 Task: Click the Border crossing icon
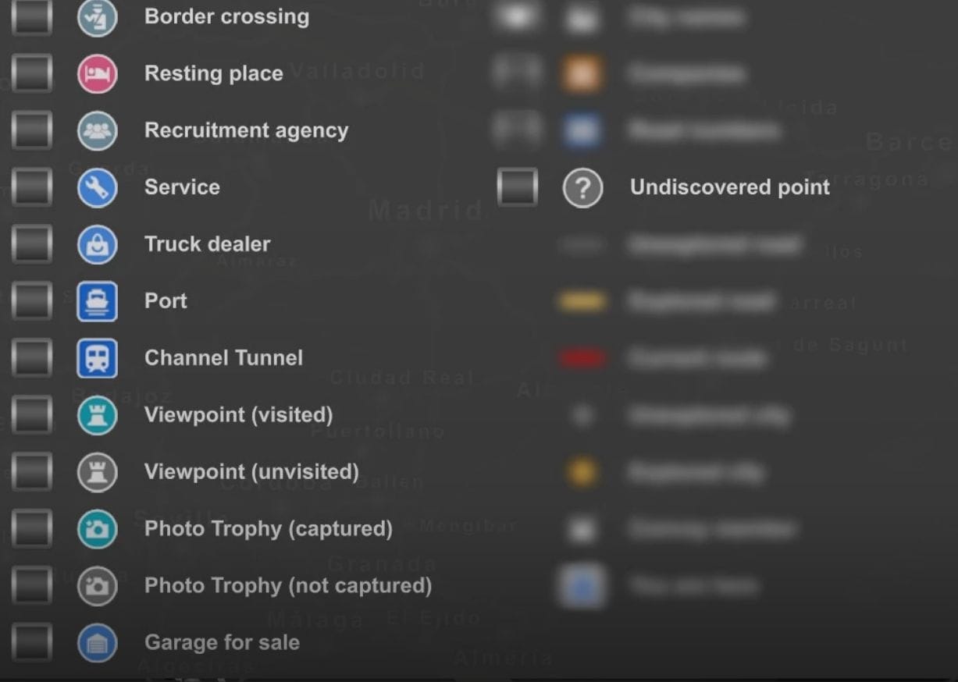pyautogui.click(x=97, y=17)
